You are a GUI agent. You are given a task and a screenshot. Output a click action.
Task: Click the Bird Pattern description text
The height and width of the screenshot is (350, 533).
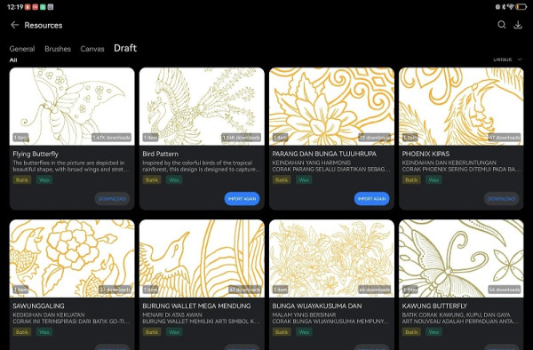[x=202, y=166]
